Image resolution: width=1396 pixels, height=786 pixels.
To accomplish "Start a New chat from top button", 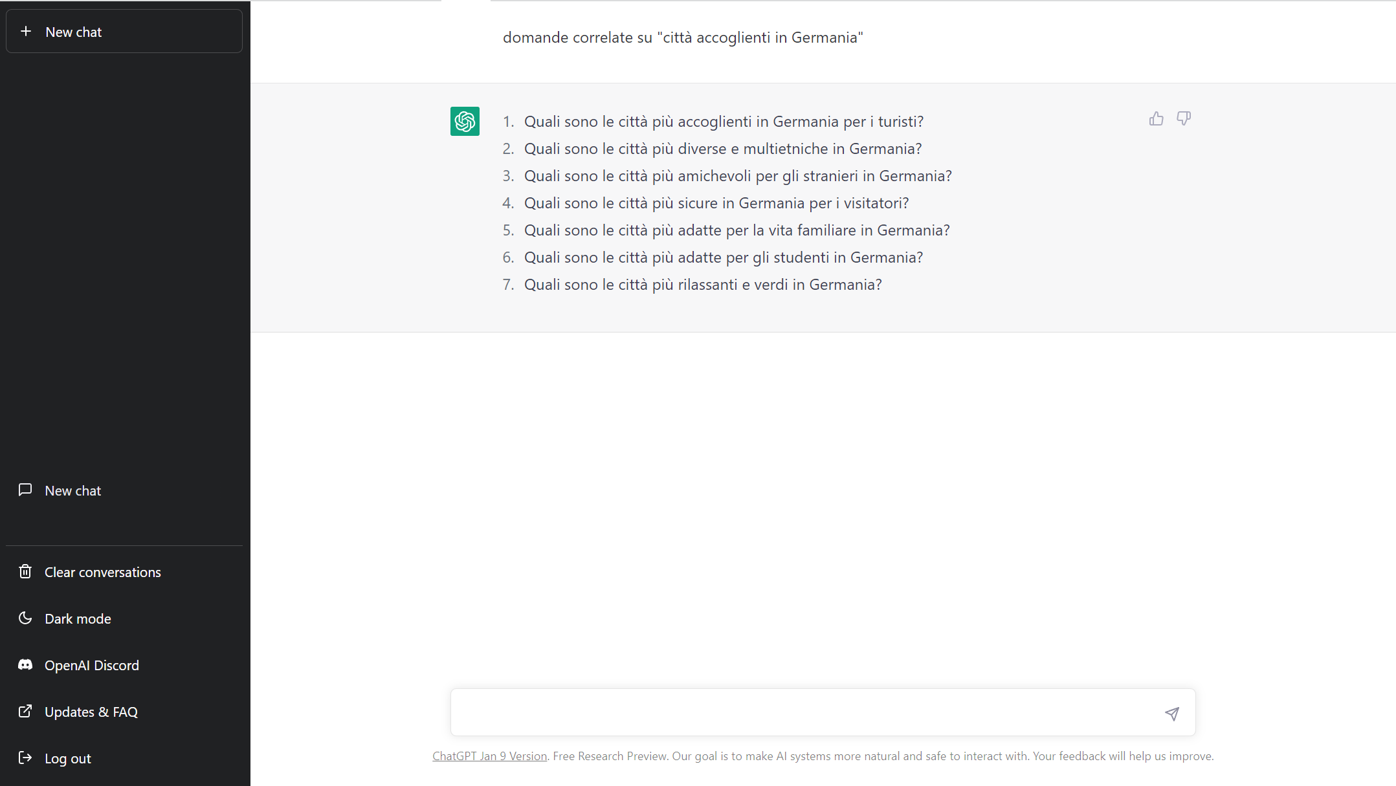I will point(124,31).
